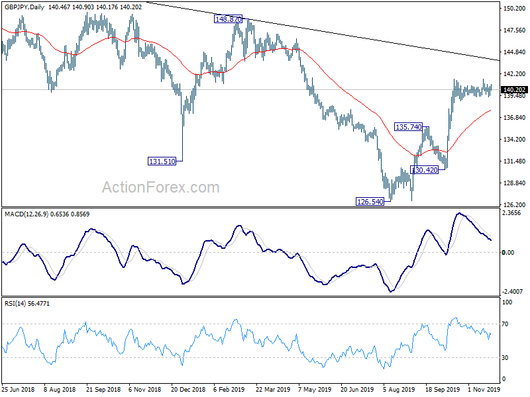Click the 150.200 price axis value
This screenshot has height=397, width=530.
click(x=515, y=8)
